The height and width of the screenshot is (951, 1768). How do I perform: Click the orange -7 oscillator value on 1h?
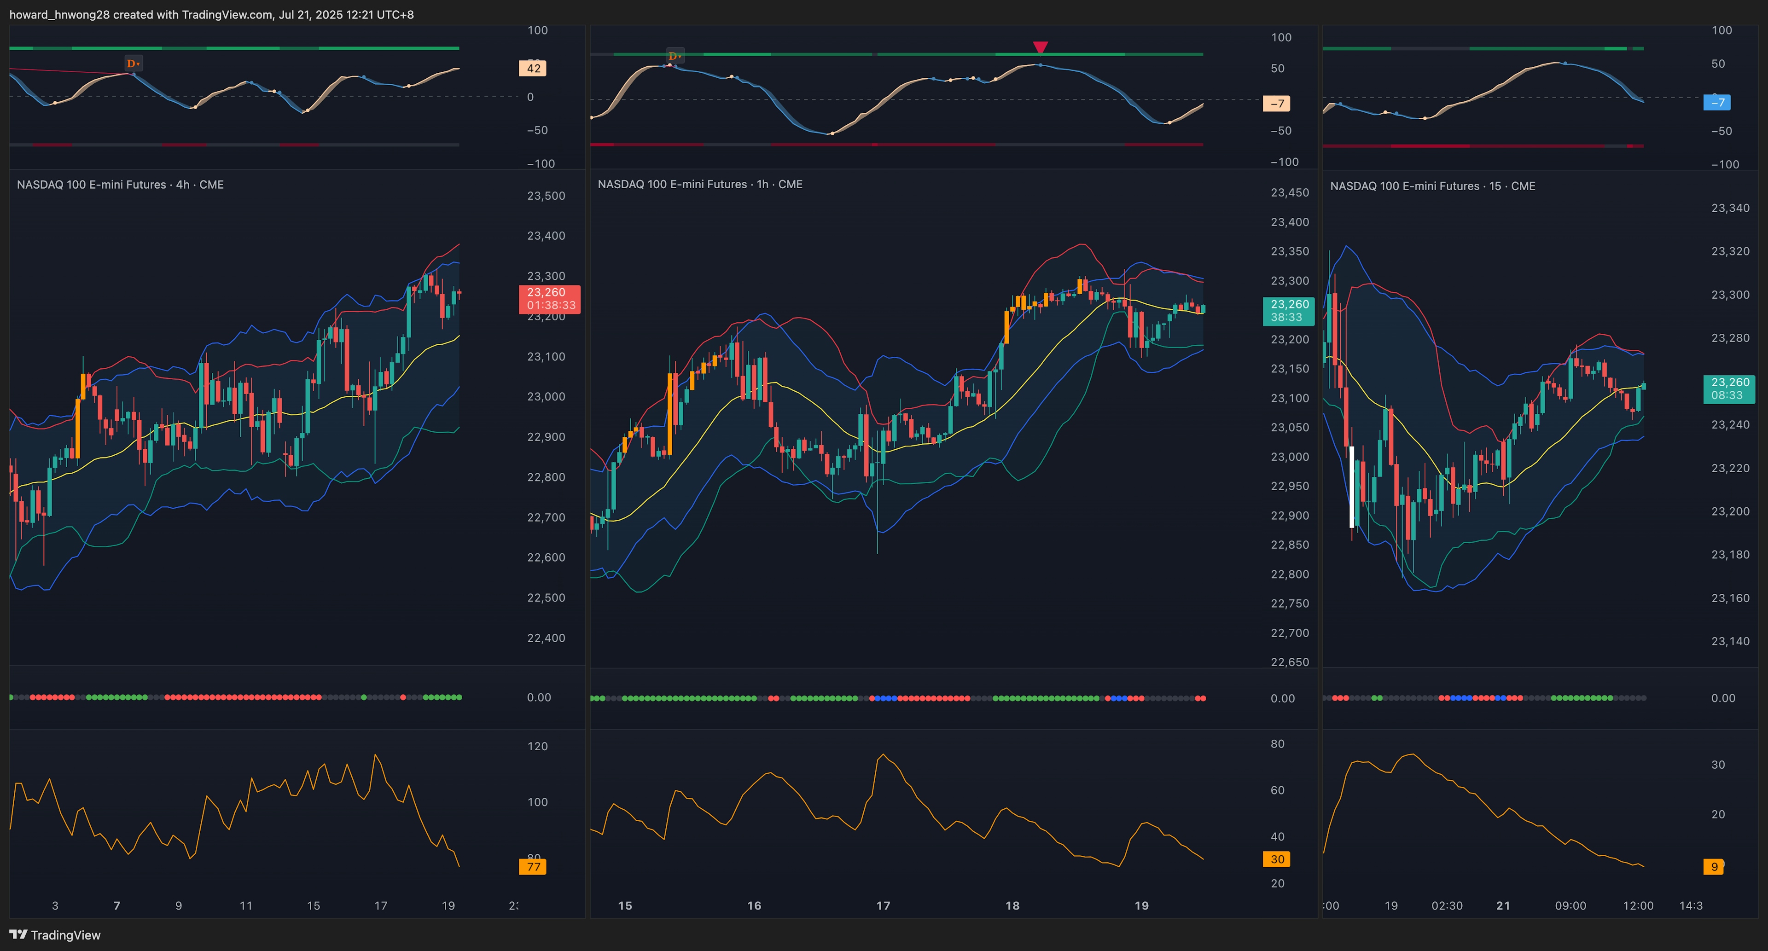tap(1277, 104)
